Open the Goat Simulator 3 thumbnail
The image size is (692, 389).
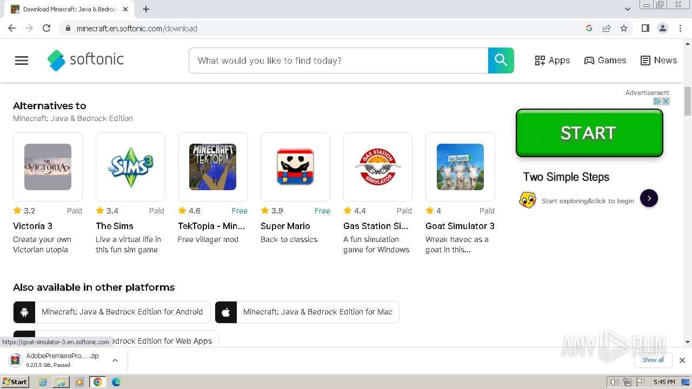click(x=460, y=167)
